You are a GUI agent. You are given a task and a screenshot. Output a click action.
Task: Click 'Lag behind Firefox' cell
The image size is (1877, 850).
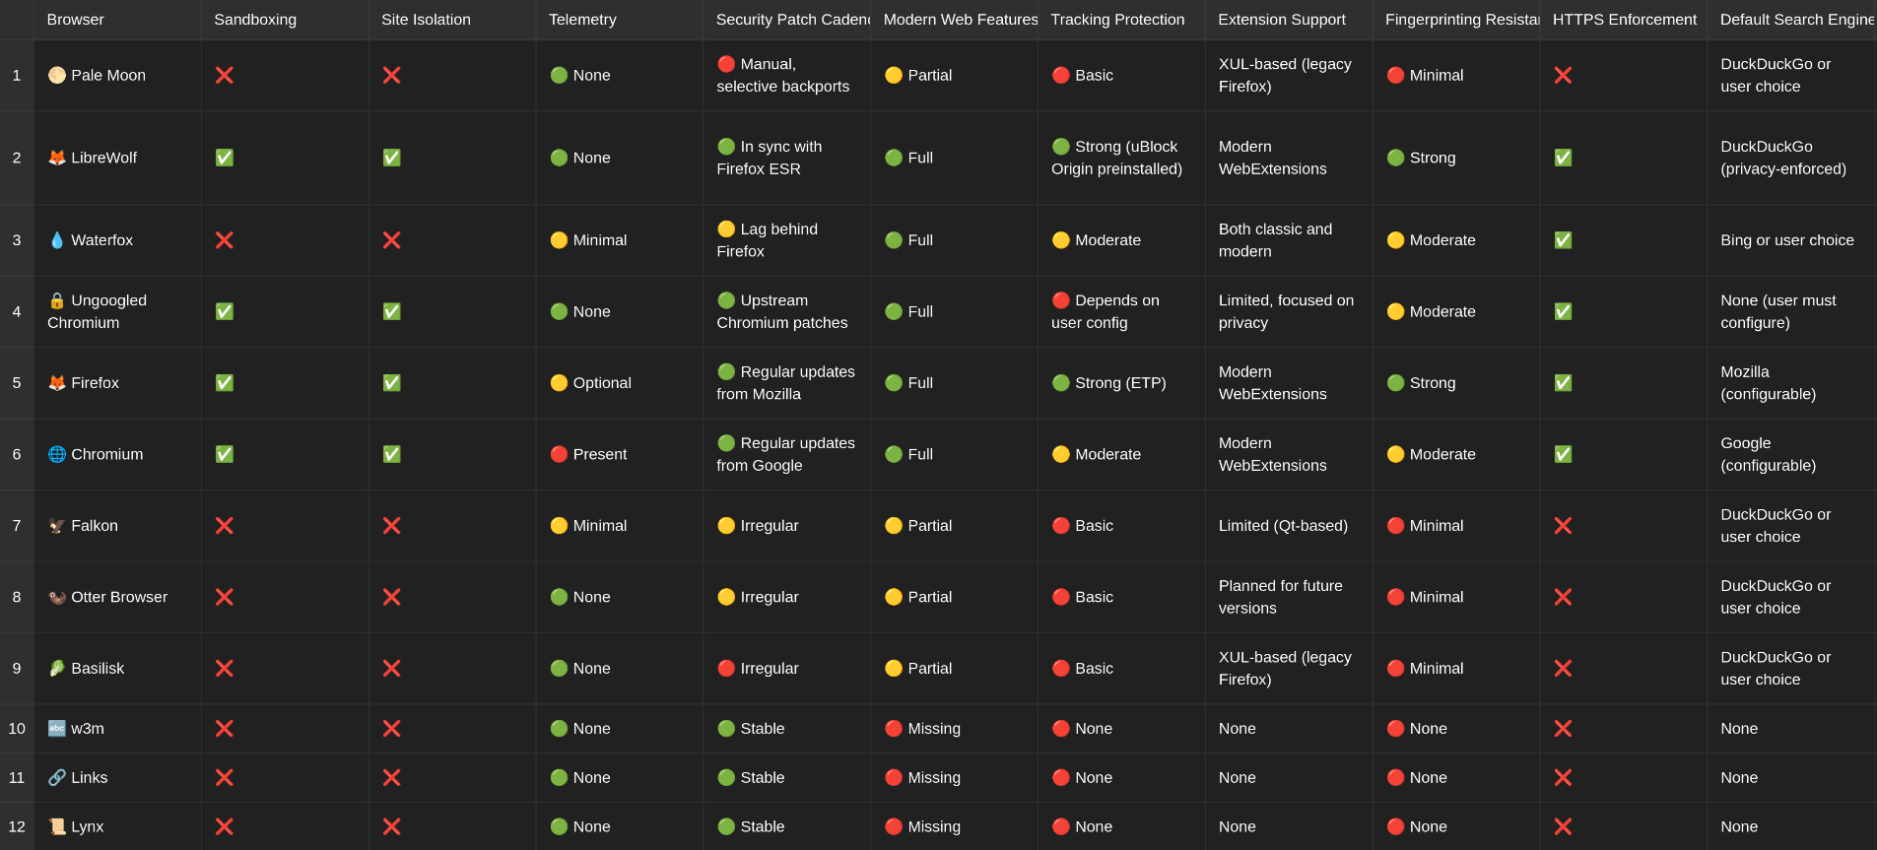pos(787,240)
